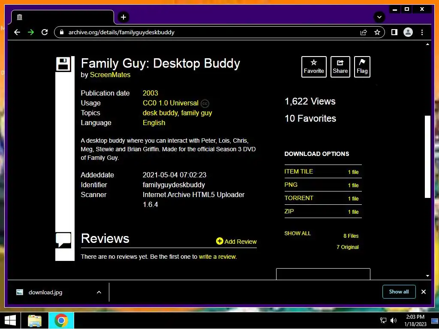
Task: Click the share page icon in address bar
Action: (364, 32)
